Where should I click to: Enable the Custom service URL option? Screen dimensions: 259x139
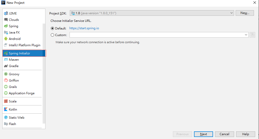53,35
